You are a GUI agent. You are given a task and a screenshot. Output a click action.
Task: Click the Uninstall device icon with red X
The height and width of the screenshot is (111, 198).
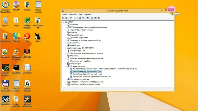pyautogui.click(x=96, y=18)
